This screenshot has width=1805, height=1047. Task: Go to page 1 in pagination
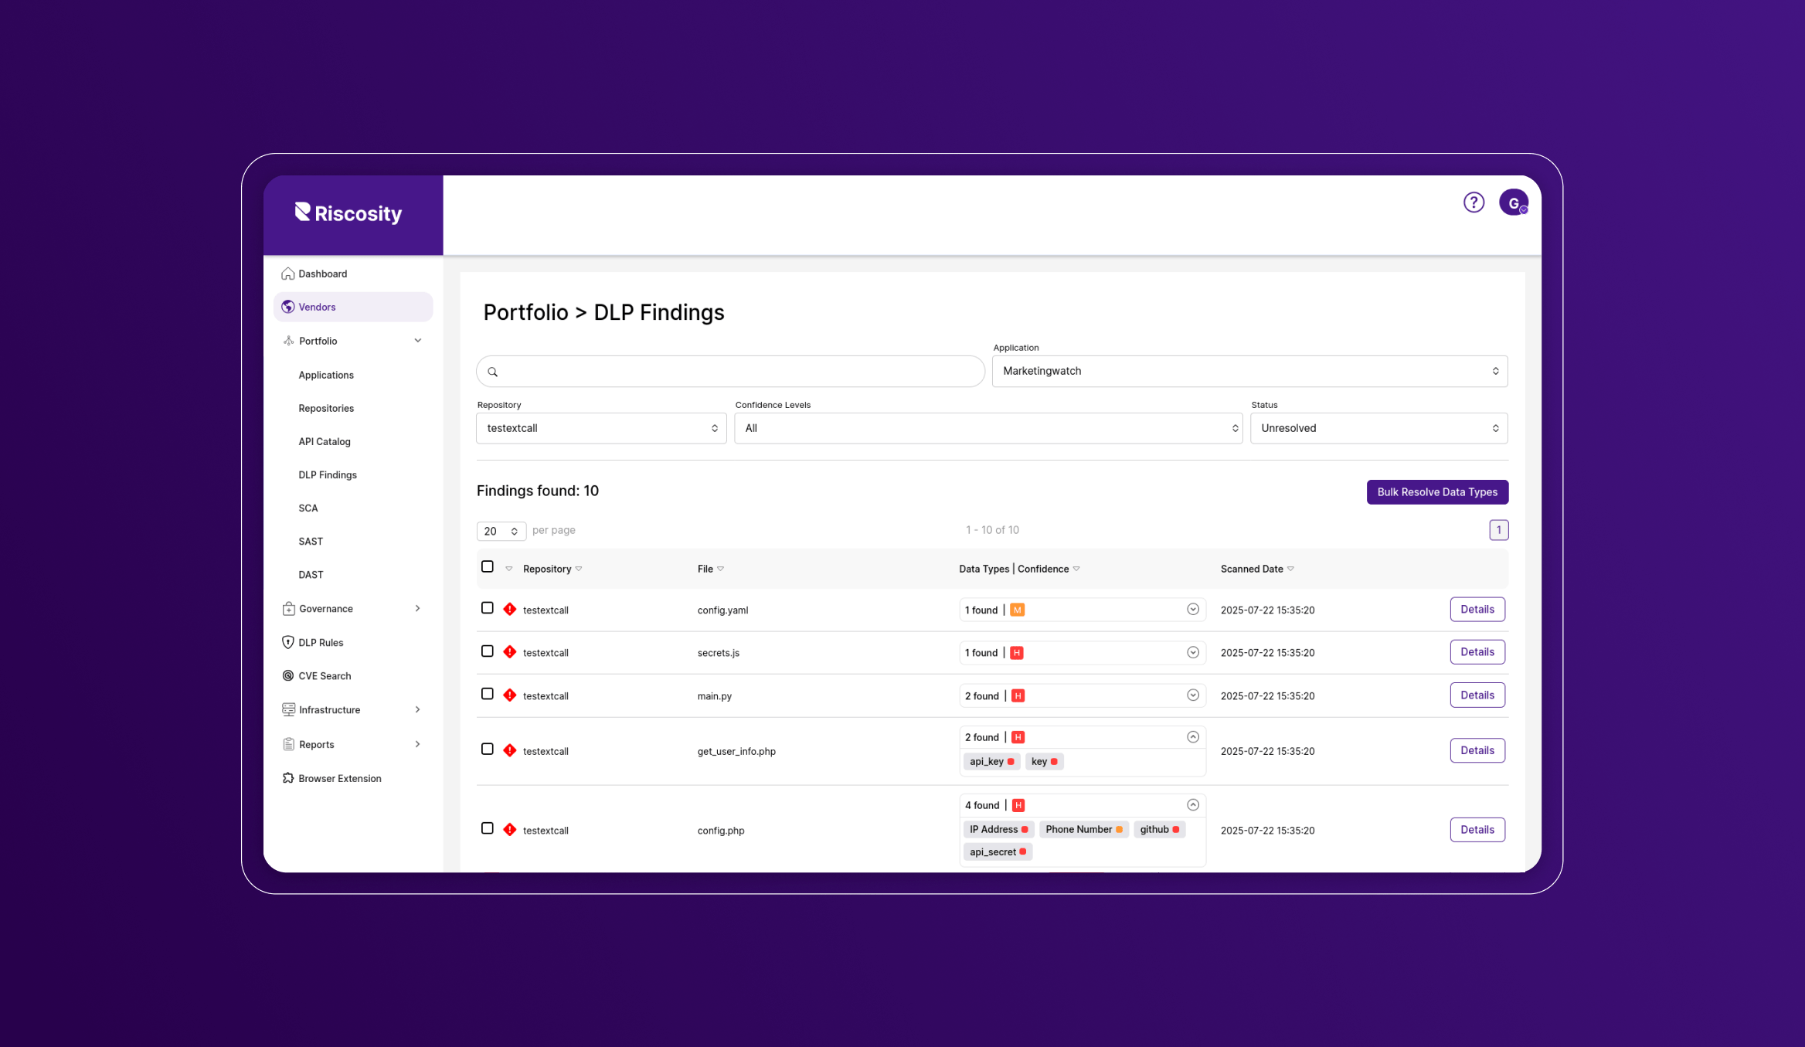coord(1499,530)
